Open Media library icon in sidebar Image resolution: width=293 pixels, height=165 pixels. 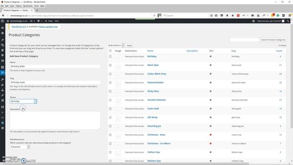click(2, 45)
